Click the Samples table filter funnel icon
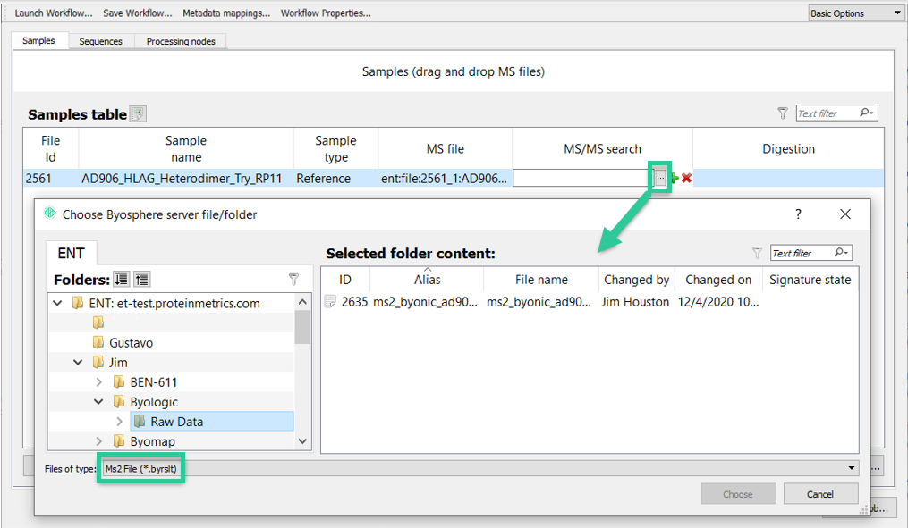 (x=783, y=113)
